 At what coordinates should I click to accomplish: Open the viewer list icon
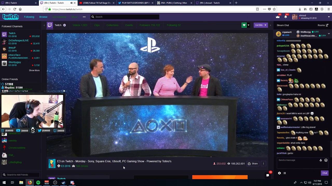pos(285,173)
